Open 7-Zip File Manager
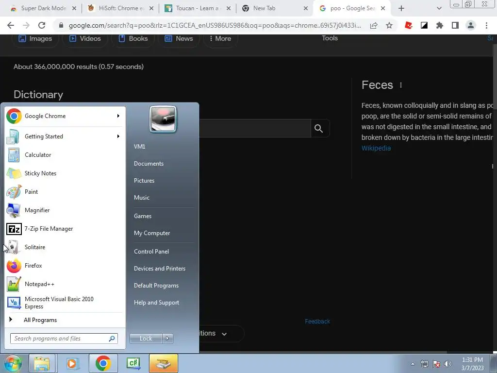Screen dimensions: 497x373 coord(65,229)
